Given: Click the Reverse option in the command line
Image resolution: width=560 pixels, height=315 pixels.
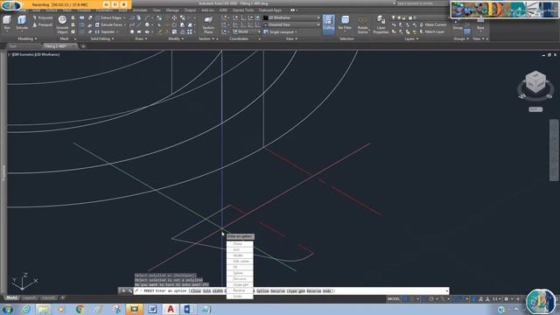Looking at the screenshot, I should click(313, 291).
